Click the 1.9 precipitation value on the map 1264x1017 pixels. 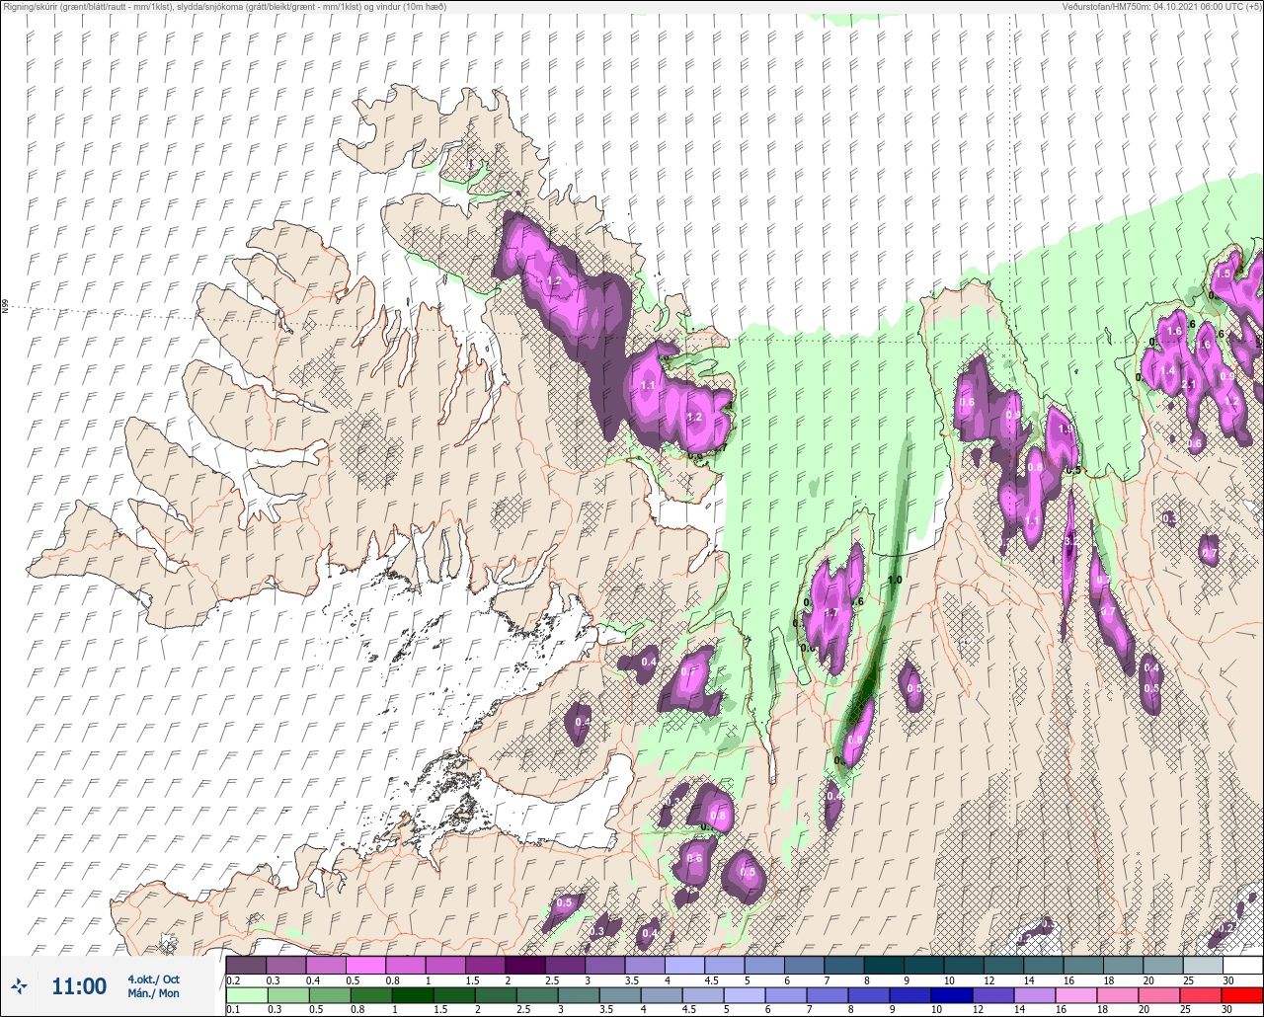coord(1065,430)
